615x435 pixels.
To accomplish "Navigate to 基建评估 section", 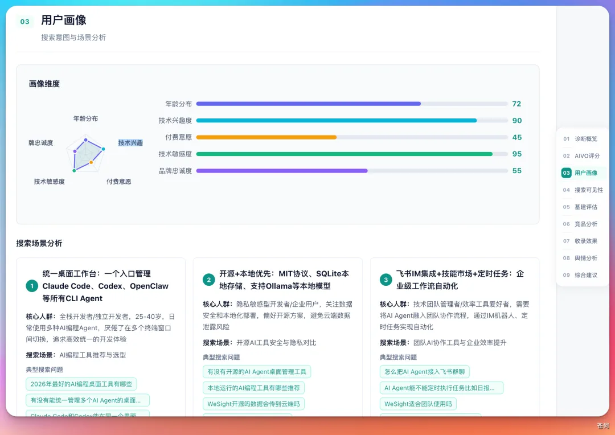I will click(580, 207).
